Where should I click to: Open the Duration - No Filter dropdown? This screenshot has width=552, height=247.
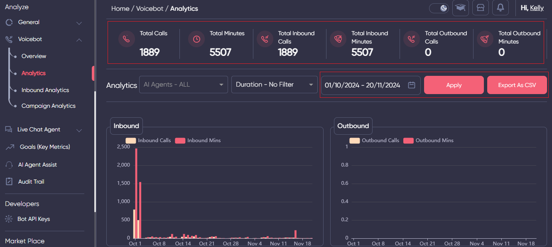[274, 85]
